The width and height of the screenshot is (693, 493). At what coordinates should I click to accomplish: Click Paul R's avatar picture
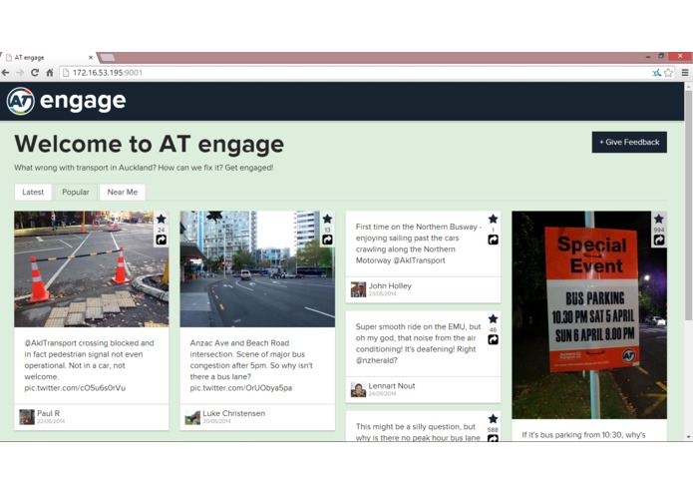pos(27,417)
